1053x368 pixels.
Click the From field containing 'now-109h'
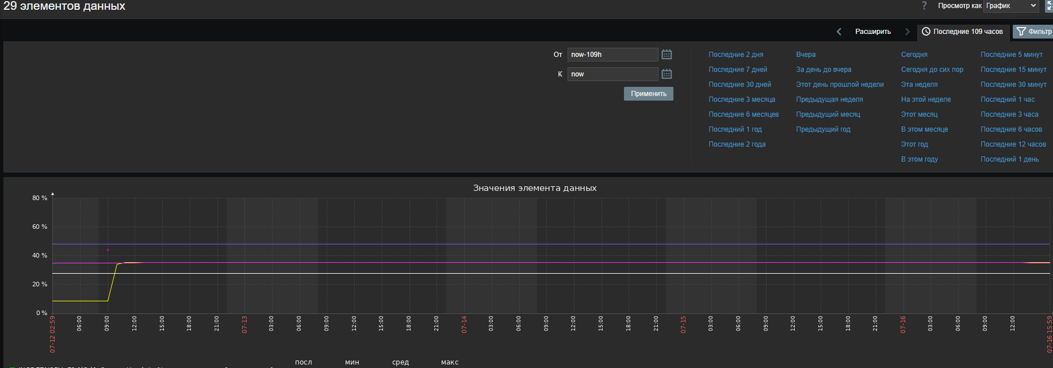tap(612, 55)
